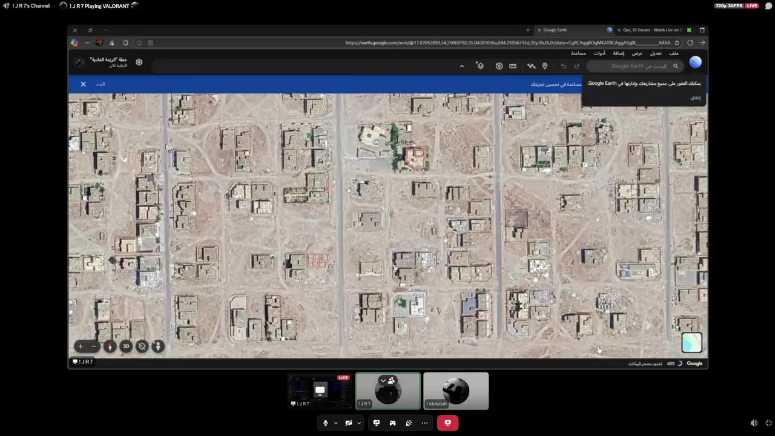Dismiss the blue feedback banner
This screenshot has height=436, width=775.
(x=83, y=84)
